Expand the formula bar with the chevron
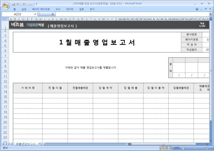Viewport: 214px width, 151px height. coord(211,14)
